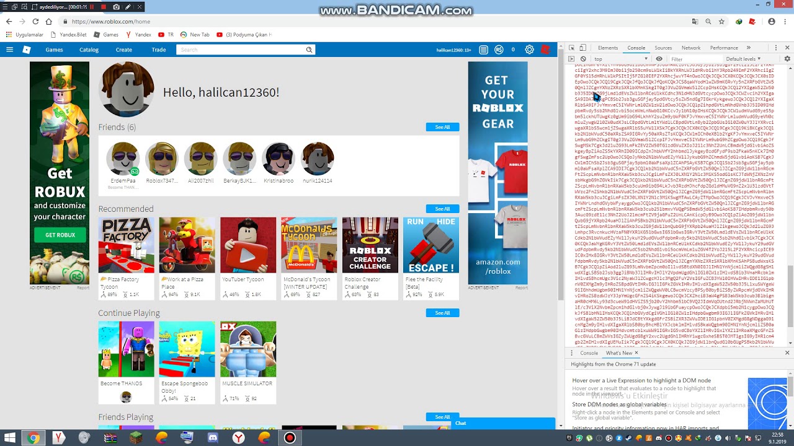Open Chrome's three-dot menu

(786, 21)
